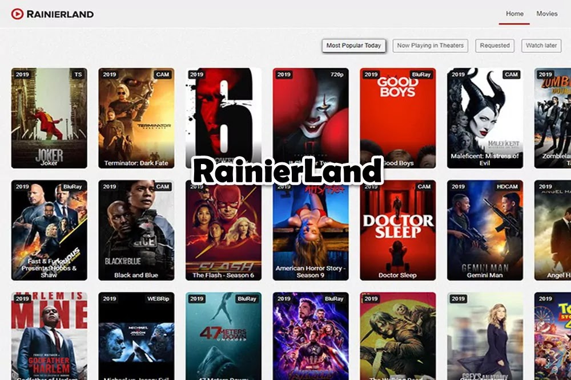Viewport: 571px width, 380px height.
Task: Open the Toy Story 4 poster
Action: pos(552,336)
